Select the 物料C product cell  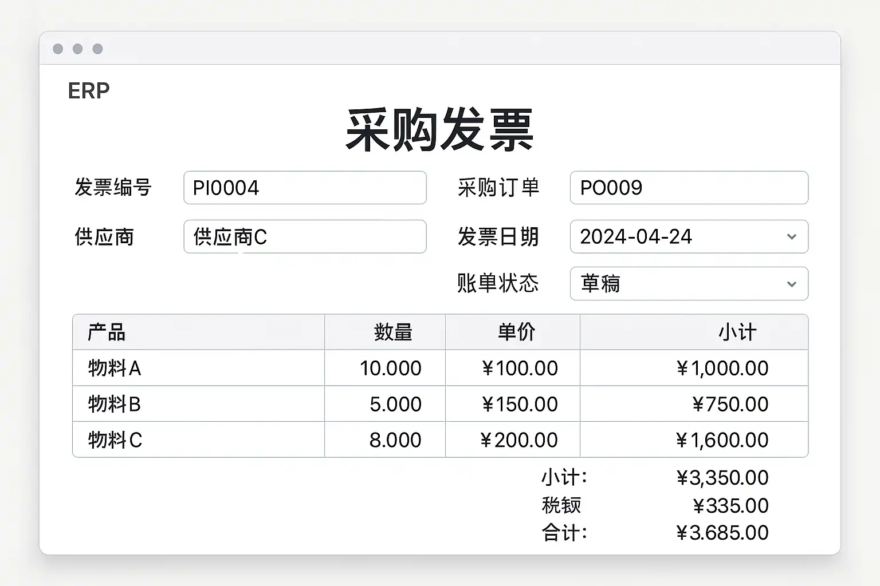[115, 440]
